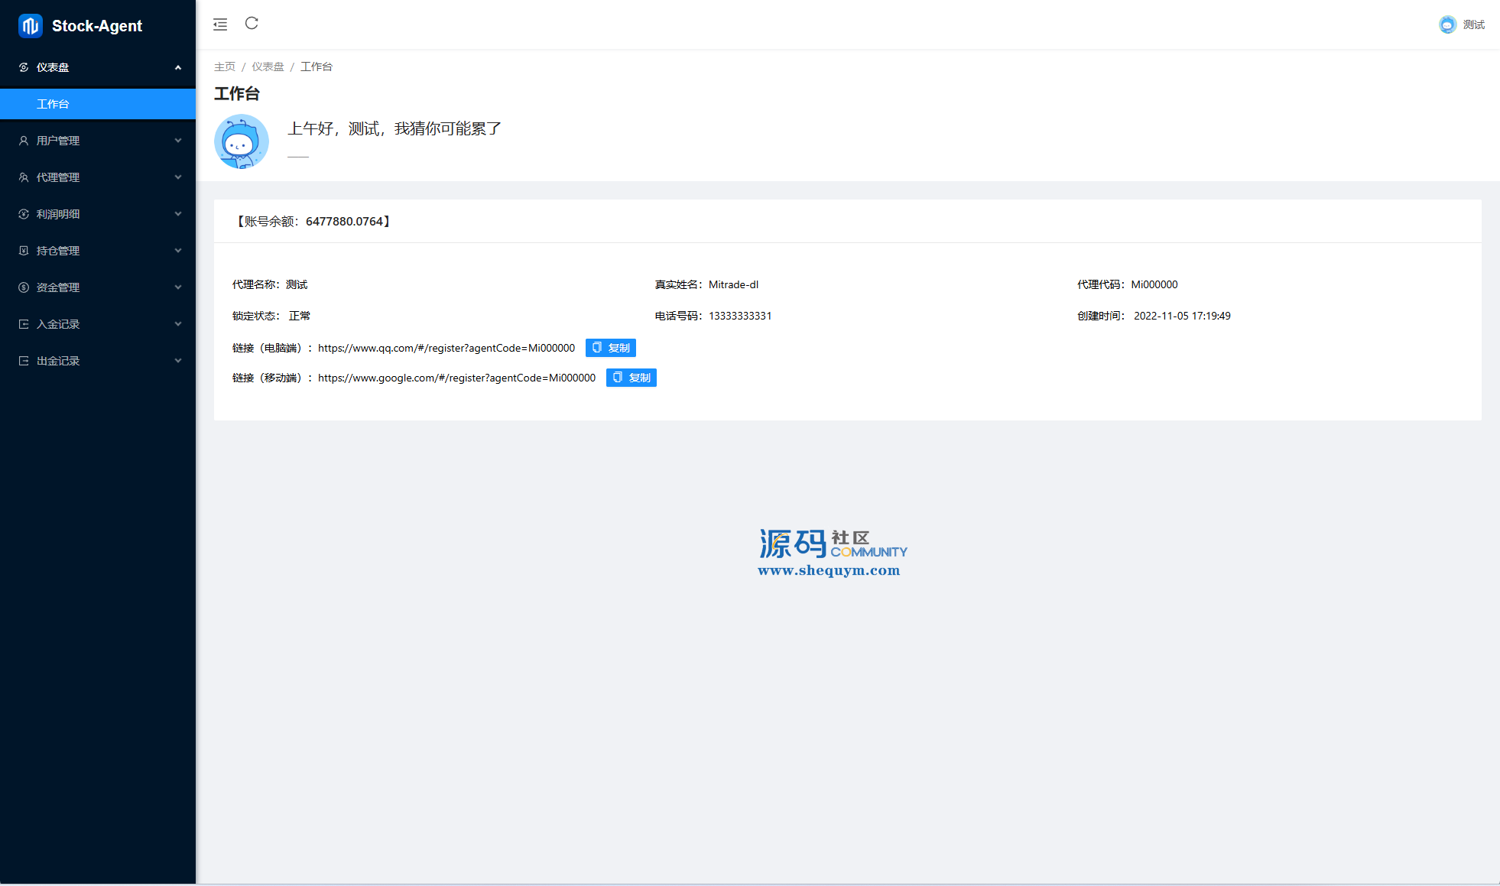Click the robot mascot avatar image

242,141
